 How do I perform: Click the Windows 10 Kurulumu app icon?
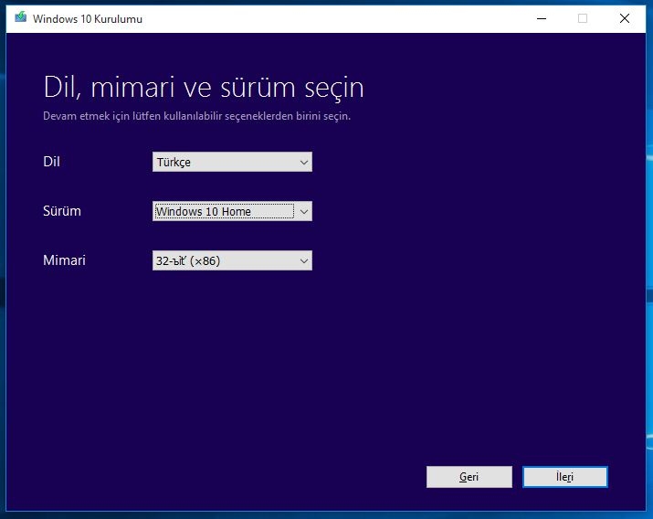(20, 17)
